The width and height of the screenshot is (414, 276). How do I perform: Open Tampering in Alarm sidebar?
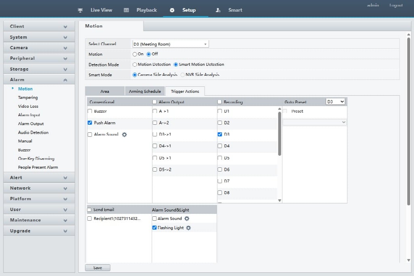pyautogui.click(x=28, y=98)
